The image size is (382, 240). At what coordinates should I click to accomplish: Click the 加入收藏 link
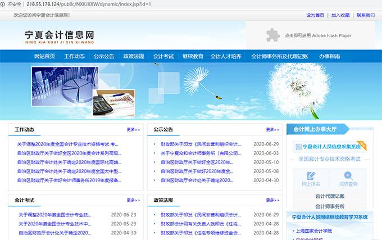(340, 15)
